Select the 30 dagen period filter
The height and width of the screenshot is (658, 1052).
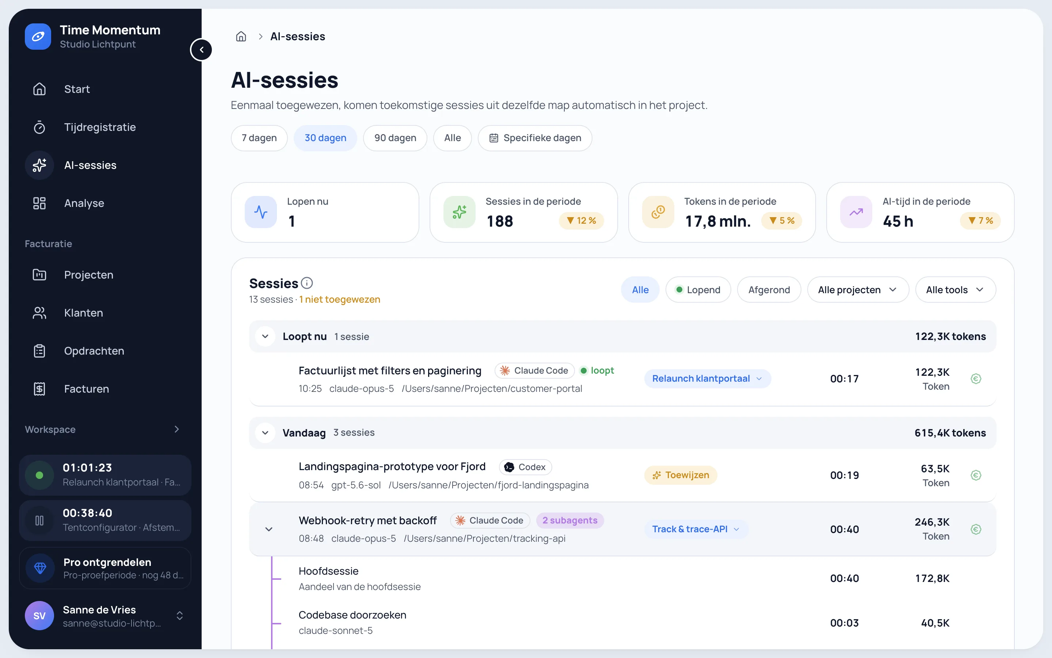click(325, 138)
